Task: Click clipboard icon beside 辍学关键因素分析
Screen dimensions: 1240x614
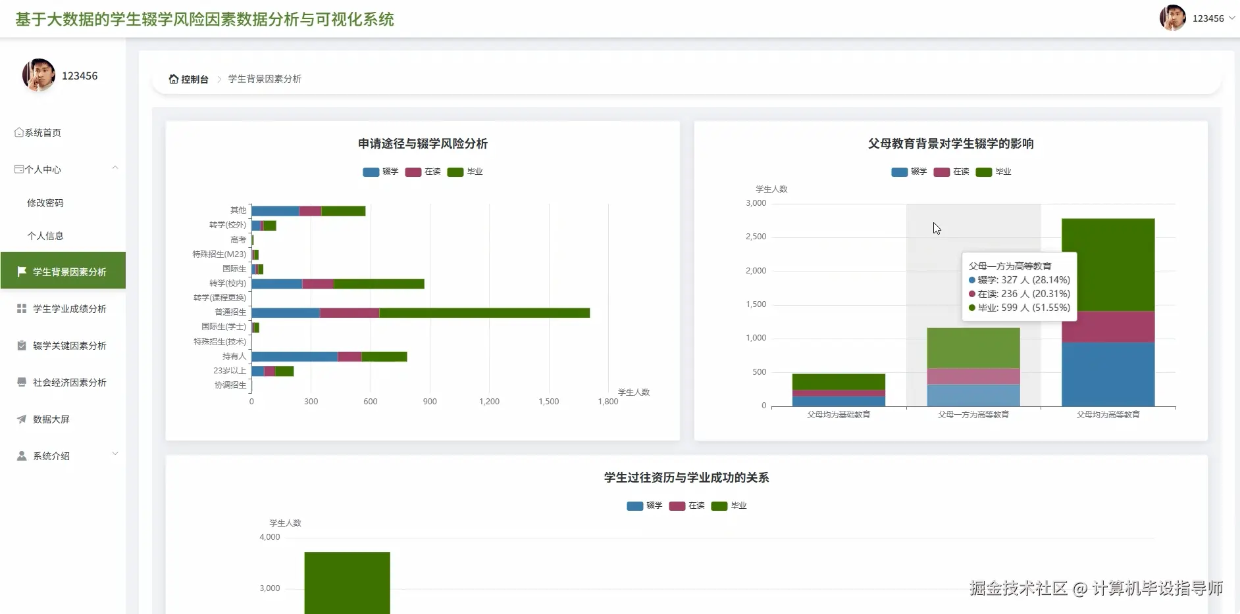Action: pos(22,345)
